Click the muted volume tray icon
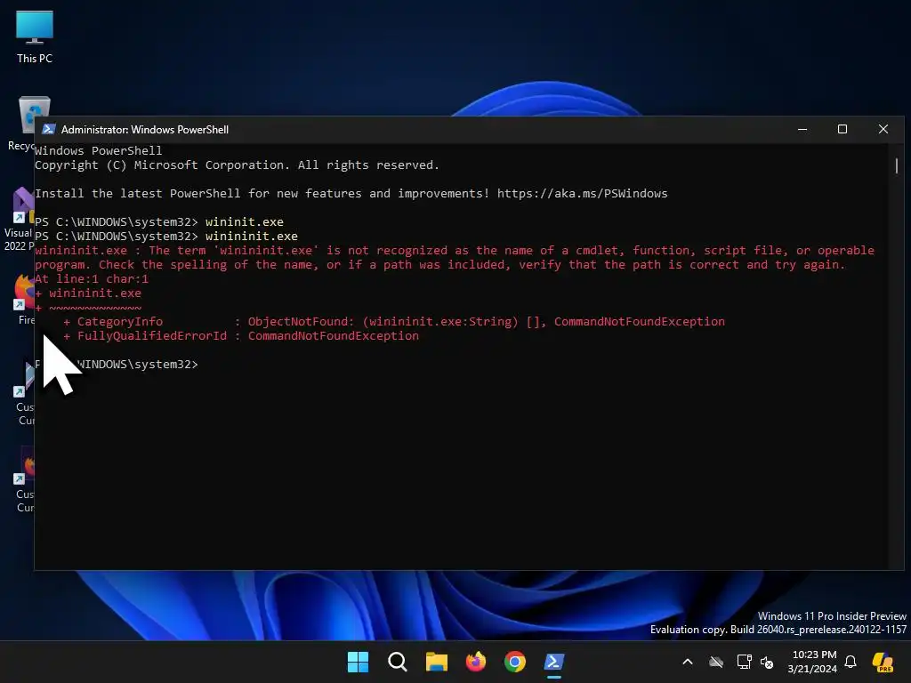 [x=767, y=662]
